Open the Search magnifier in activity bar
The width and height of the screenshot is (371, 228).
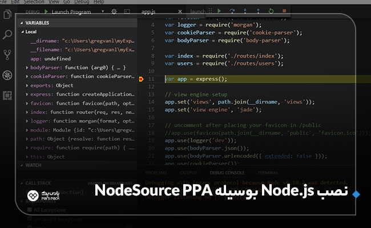(x=7, y=35)
